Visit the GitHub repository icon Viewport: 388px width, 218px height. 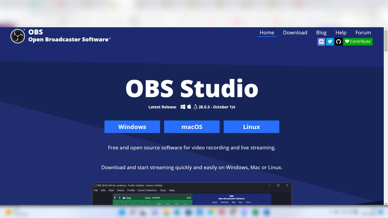pyautogui.click(x=338, y=41)
